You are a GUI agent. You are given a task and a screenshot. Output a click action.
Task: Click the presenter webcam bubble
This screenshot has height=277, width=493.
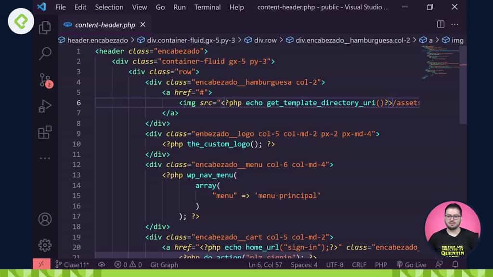point(453,229)
